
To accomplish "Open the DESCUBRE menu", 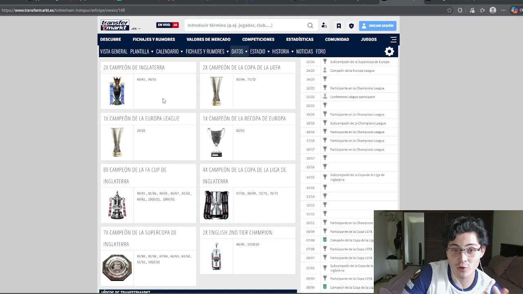I will tap(110, 39).
